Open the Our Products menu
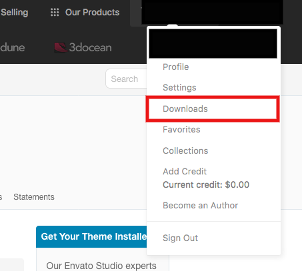 (85, 13)
